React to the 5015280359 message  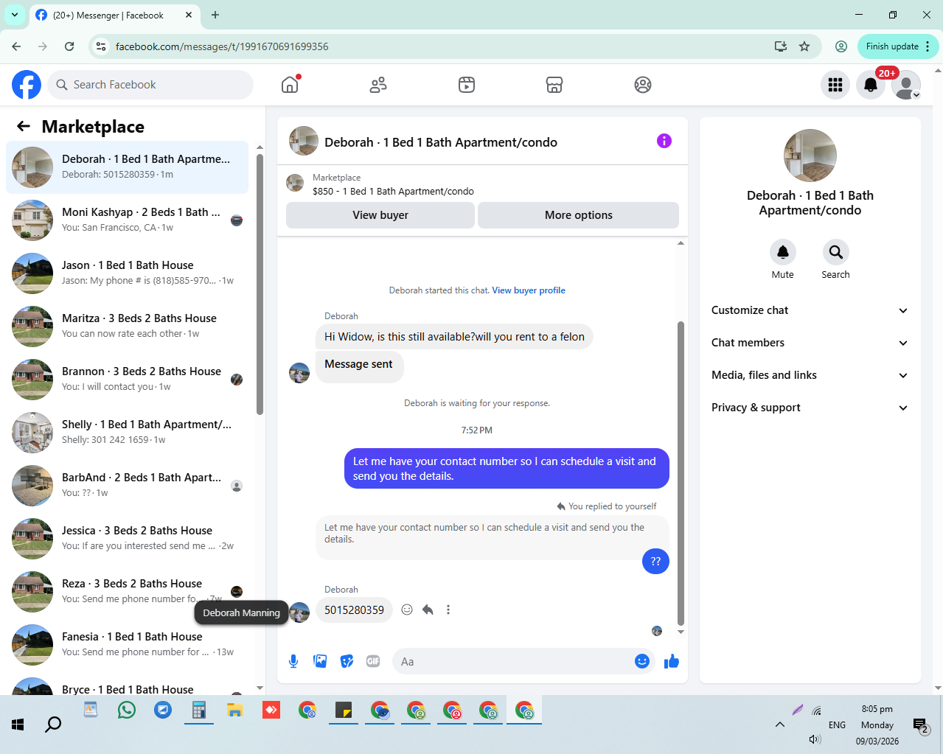[407, 610]
